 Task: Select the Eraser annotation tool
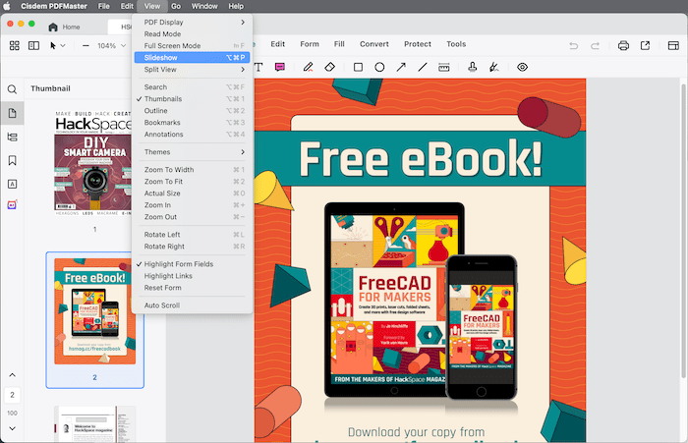pyautogui.click(x=330, y=68)
